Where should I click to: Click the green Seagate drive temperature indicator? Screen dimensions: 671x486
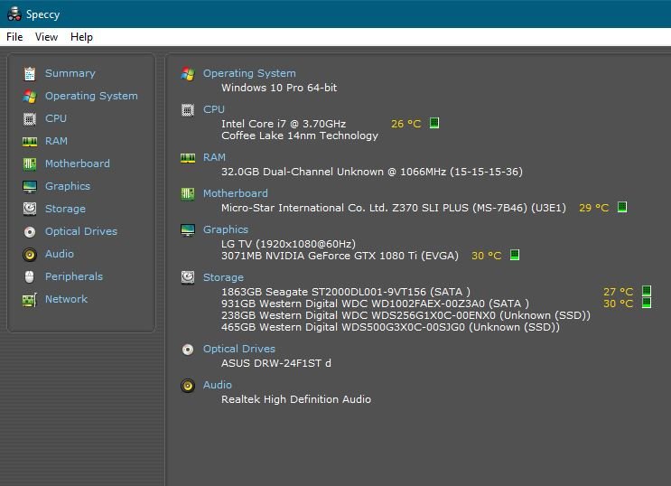[647, 291]
